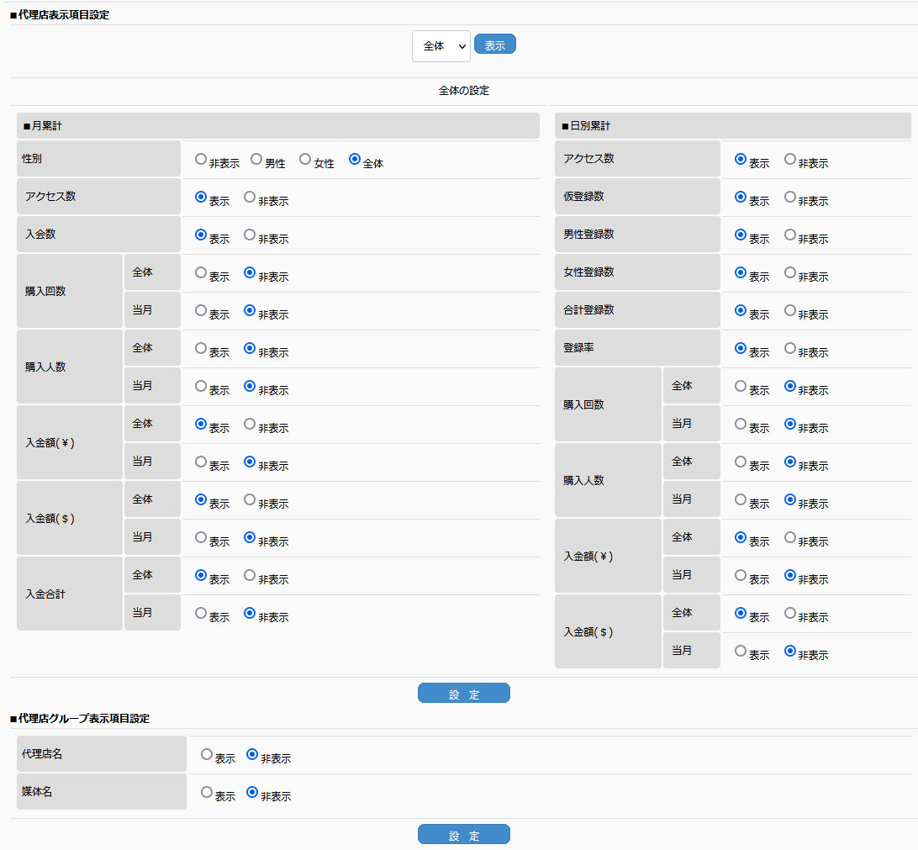Set 日別累計 登録率 to 非表示
918x850 pixels.
[789, 348]
